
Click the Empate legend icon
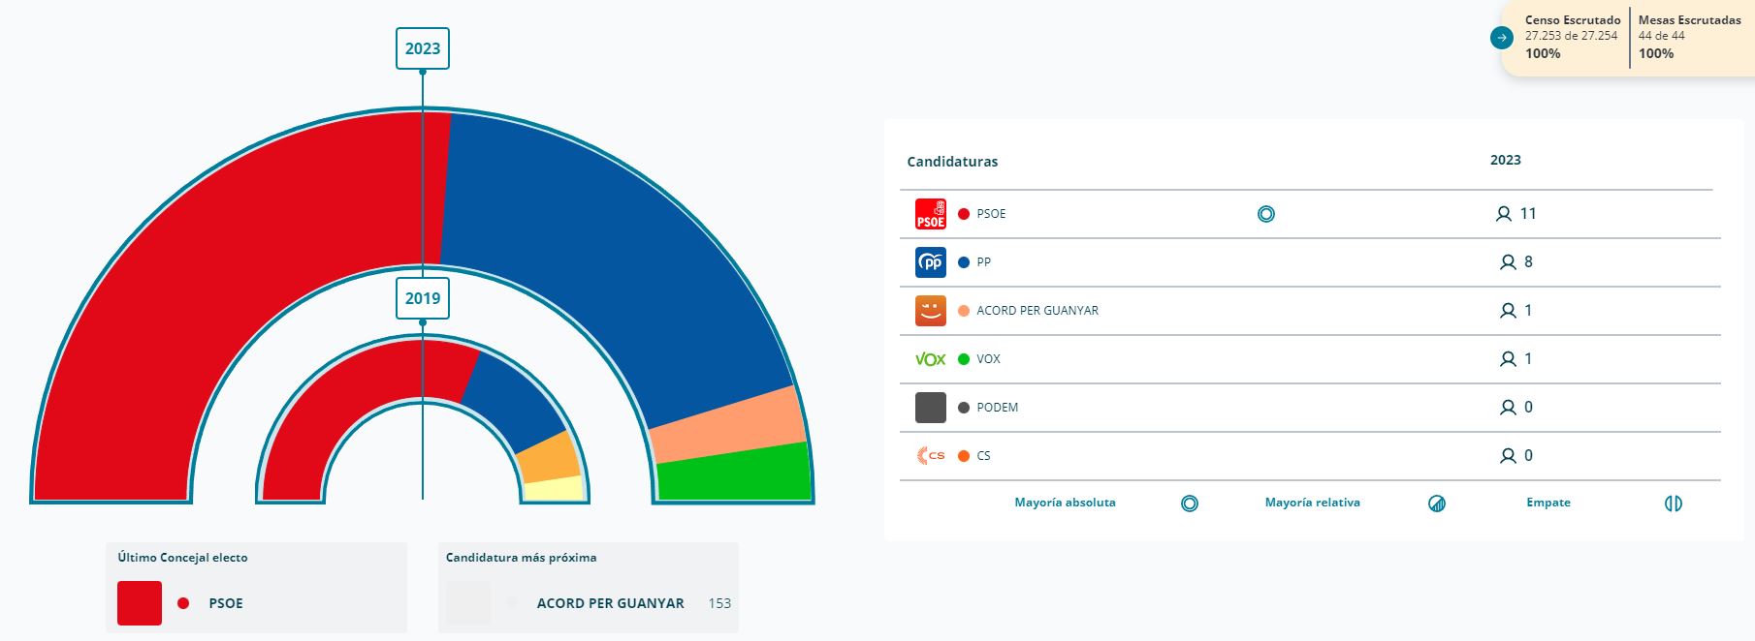coord(1673,504)
